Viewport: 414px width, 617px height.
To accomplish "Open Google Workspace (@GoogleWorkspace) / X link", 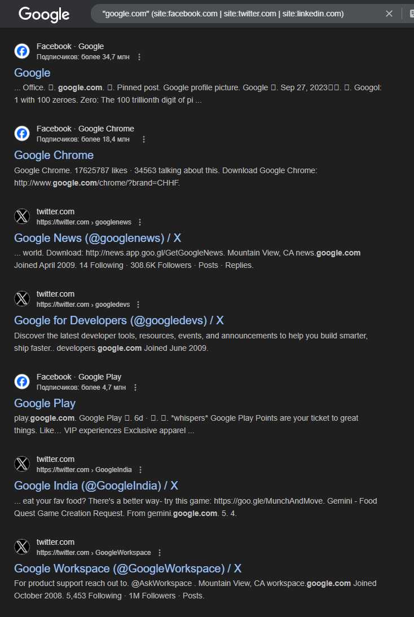I will [x=128, y=568].
